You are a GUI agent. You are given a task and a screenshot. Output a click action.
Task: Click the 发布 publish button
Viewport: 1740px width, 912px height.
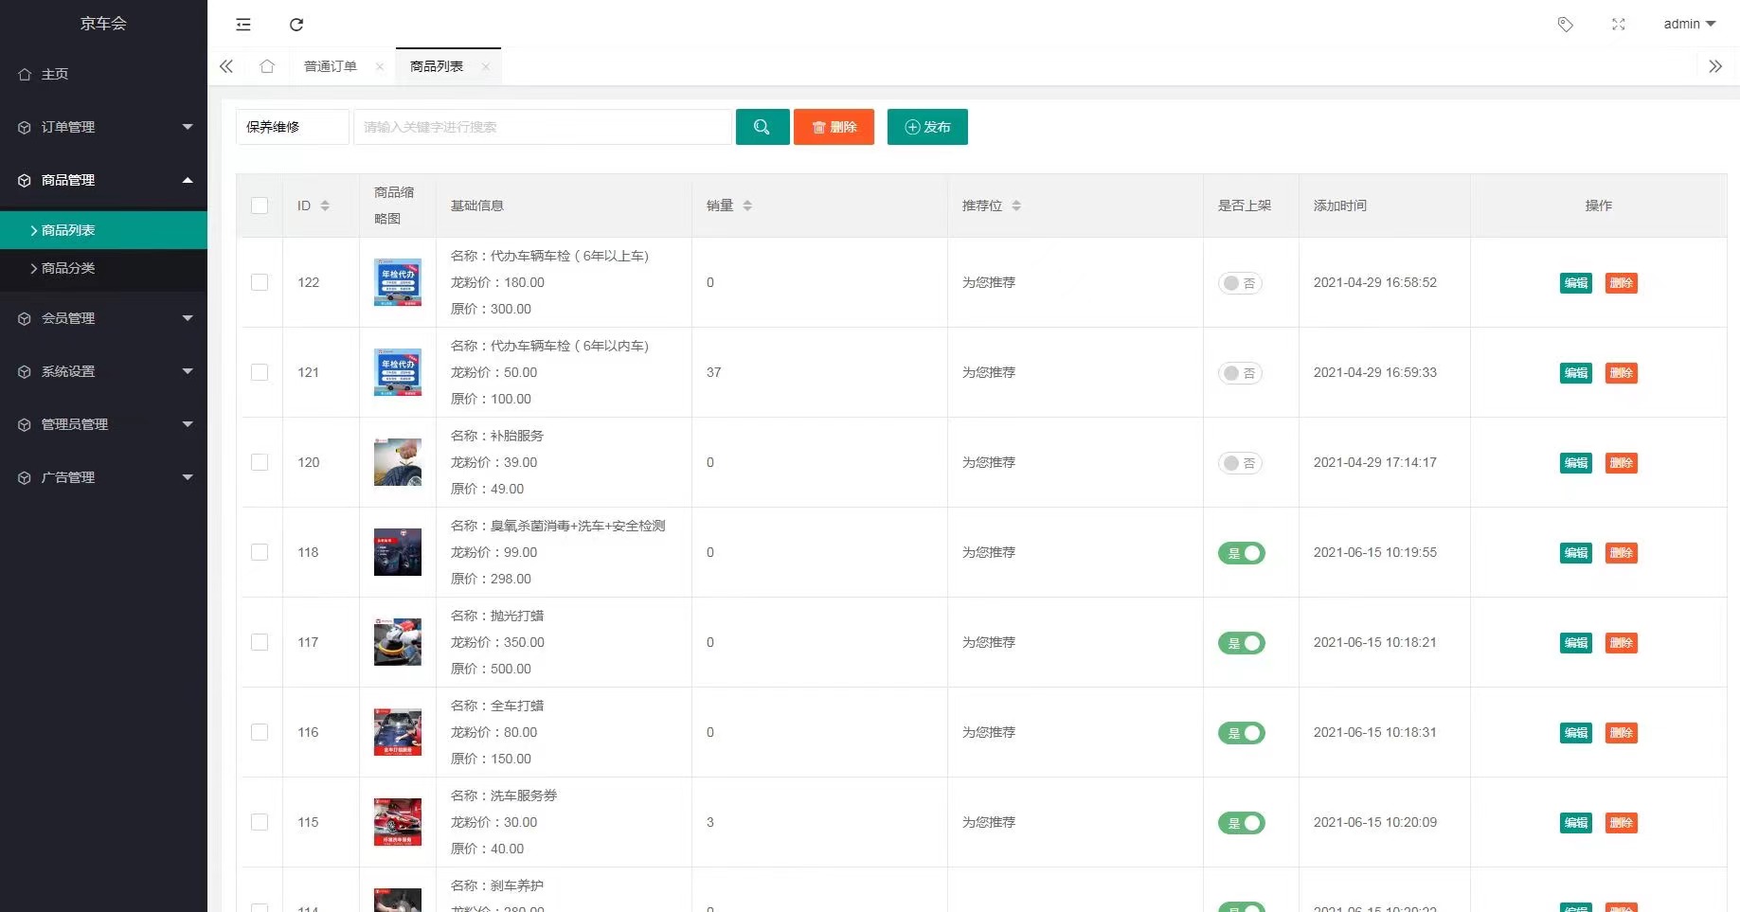pos(926,127)
